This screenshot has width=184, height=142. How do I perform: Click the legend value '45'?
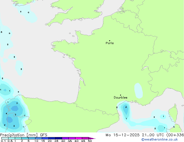pyautogui.click(x=83, y=141)
